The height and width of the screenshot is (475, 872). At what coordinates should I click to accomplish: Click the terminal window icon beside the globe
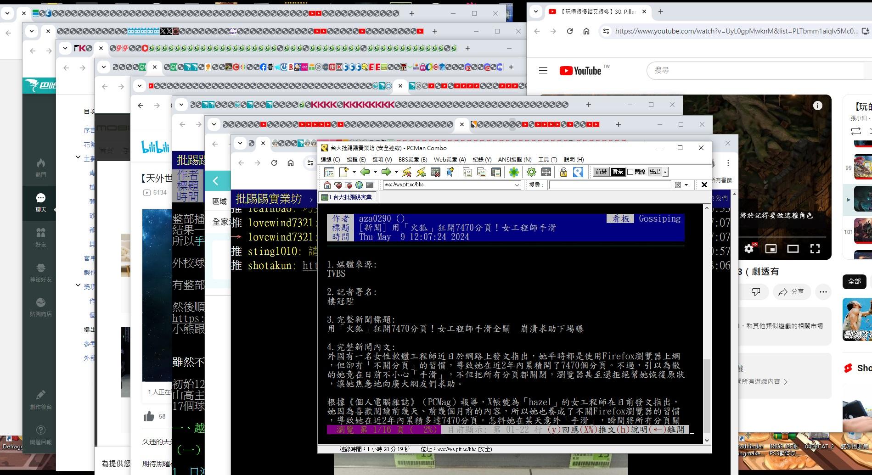369,185
